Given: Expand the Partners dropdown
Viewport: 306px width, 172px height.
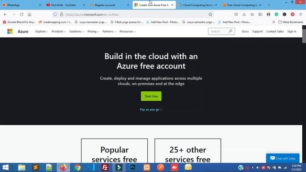Looking at the screenshot, I should pyautogui.click(x=109, y=32).
